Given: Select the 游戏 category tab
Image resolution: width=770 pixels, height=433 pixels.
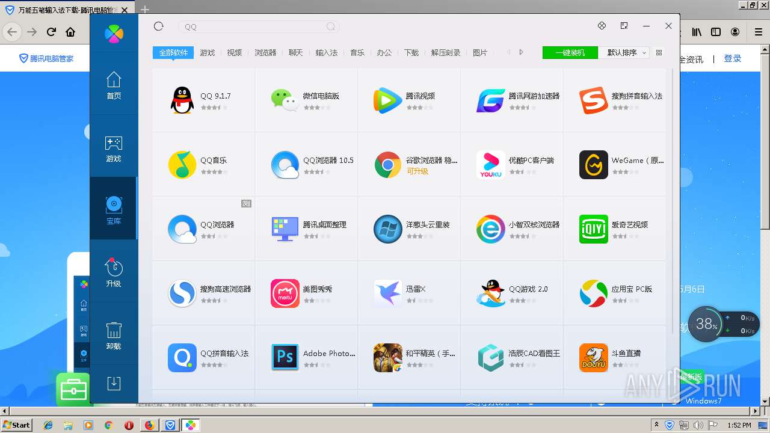Looking at the screenshot, I should click(208, 53).
